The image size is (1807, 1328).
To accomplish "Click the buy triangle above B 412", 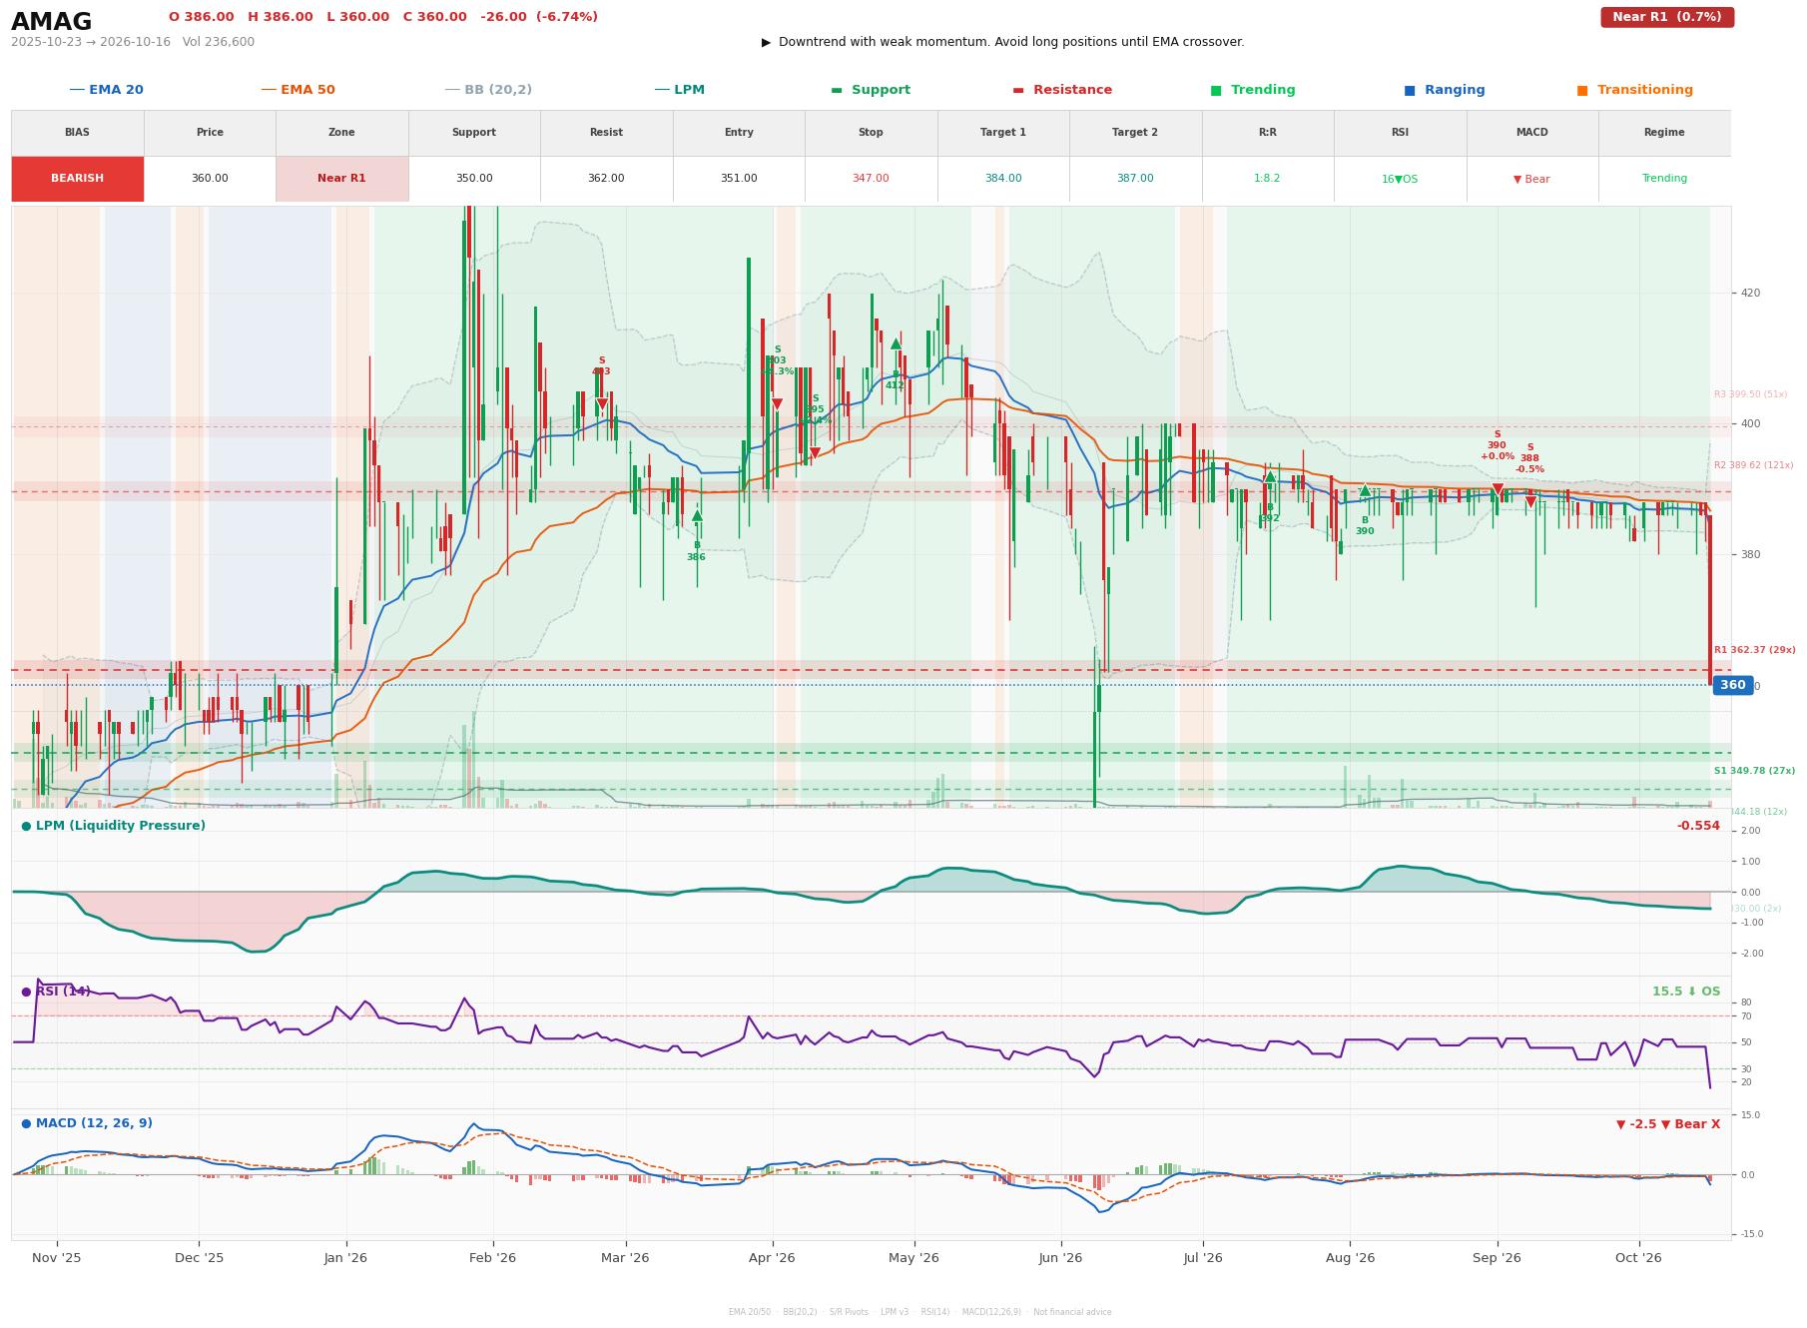I will click(x=896, y=343).
